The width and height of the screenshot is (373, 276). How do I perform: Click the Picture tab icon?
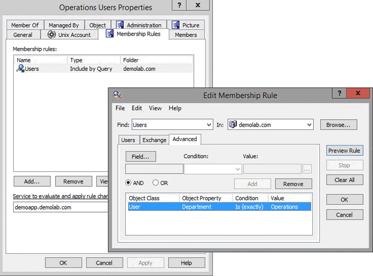click(176, 25)
